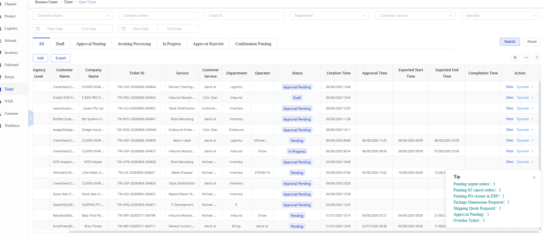The height and width of the screenshot is (238, 544).
Task: Close the Tip notification panel
Action: (x=534, y=177)
